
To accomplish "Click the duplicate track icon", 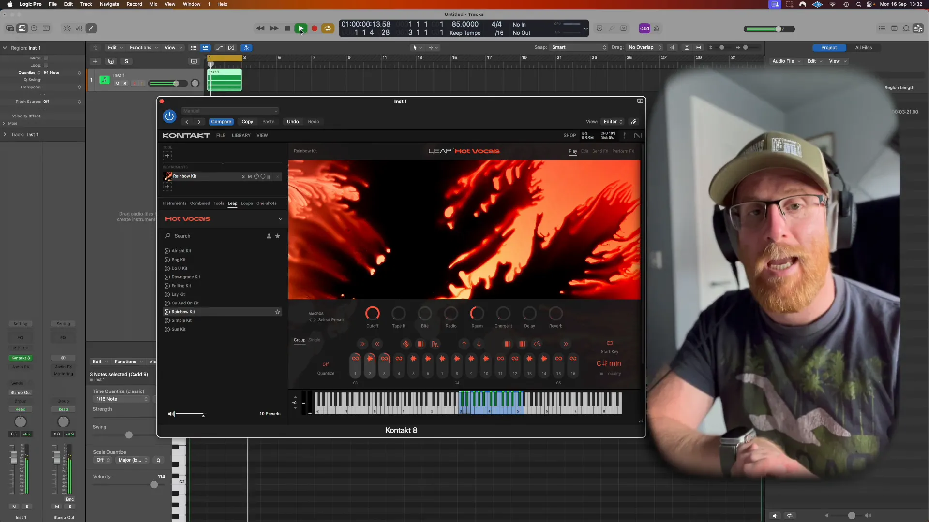I will [111, 61].
